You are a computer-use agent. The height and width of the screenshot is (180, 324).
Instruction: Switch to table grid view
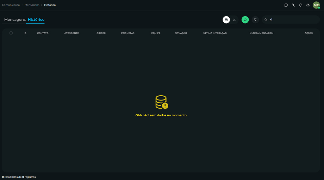226,20
